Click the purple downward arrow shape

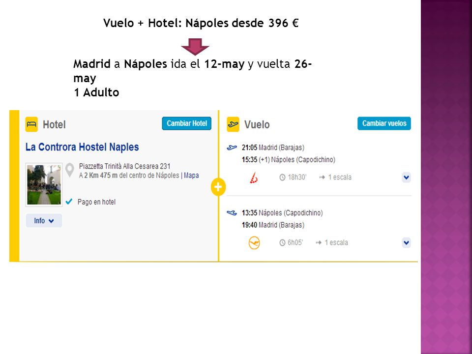(195, 47)
